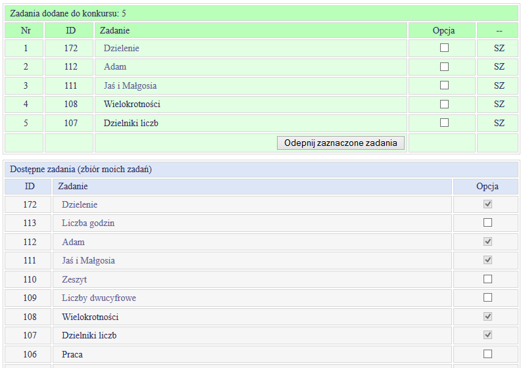
Task: Check the box for task number 3 in contest tasks
Action: coord(444,85)
